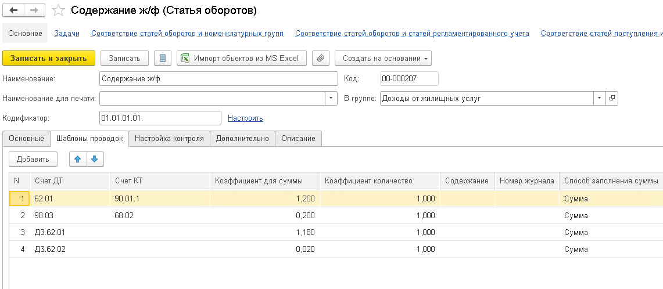
Task: Move row down with blue arrow
Action: point(94,159)
